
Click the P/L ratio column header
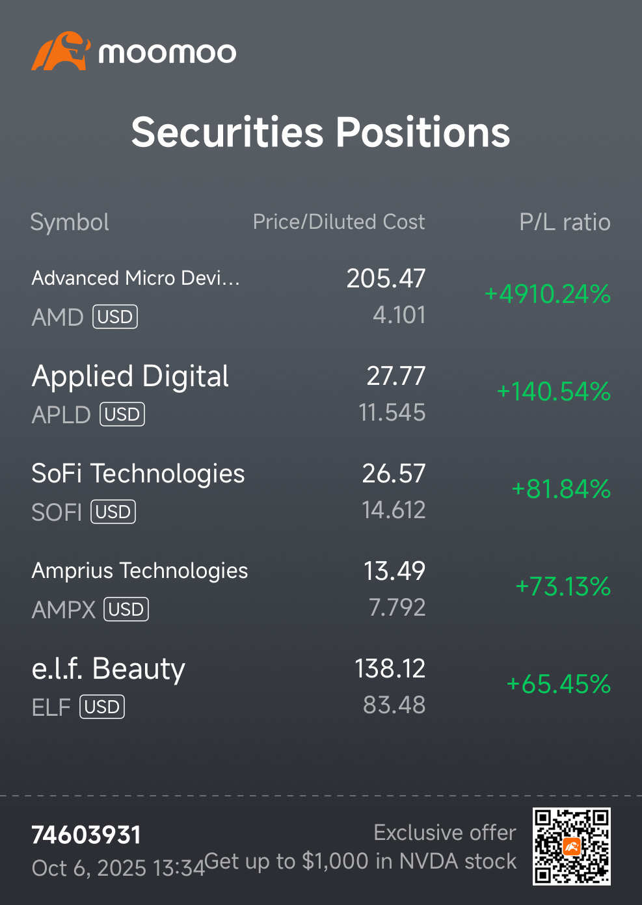tap(564, 222)
